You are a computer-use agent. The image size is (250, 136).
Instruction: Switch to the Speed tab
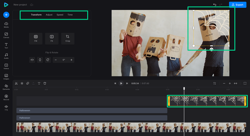click(x=60, y=15)
